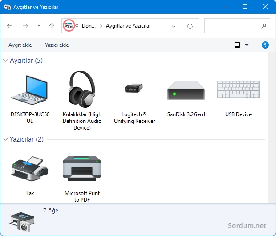276x236 pixels.
Task: Open the view options dropdown arrow
Action: [x=247, y=45]
